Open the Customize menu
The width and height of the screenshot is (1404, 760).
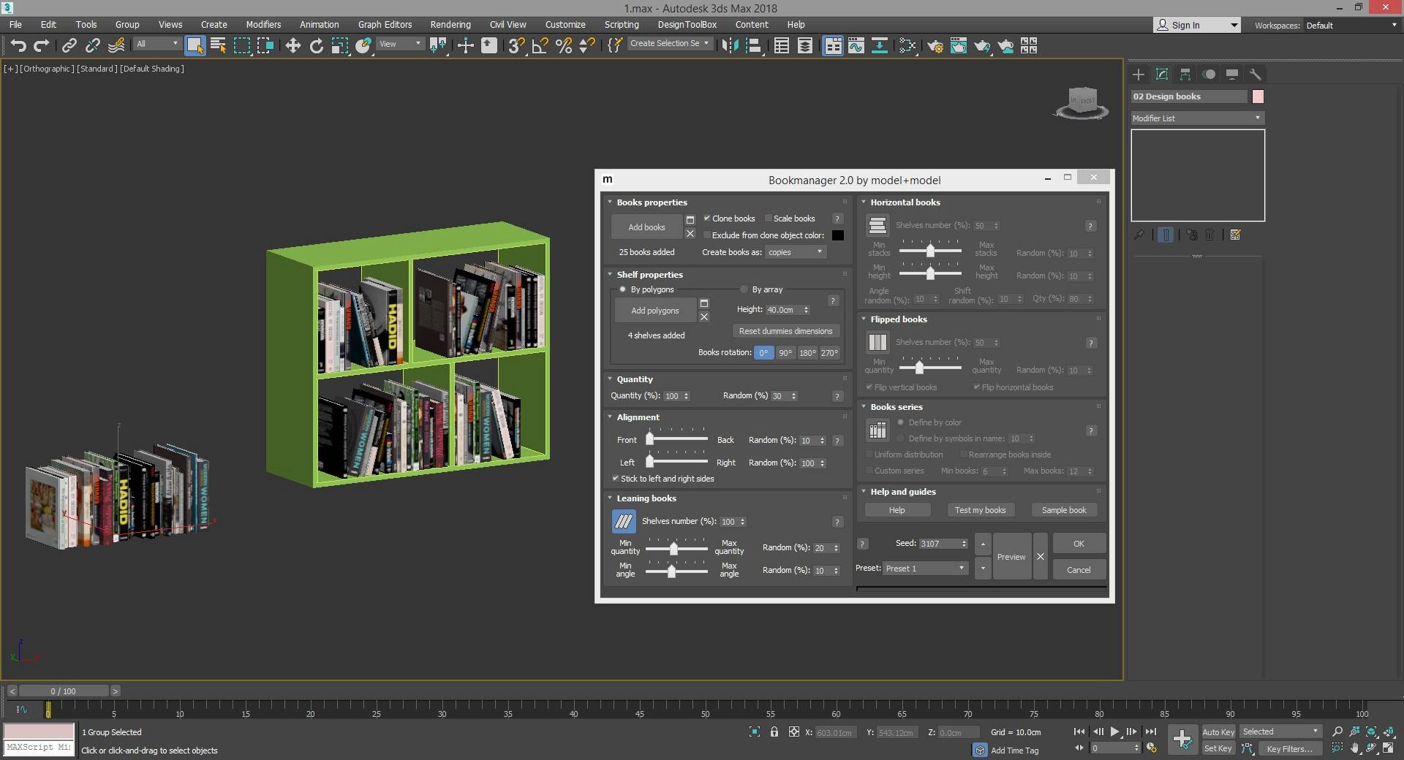tap(565, 24)
